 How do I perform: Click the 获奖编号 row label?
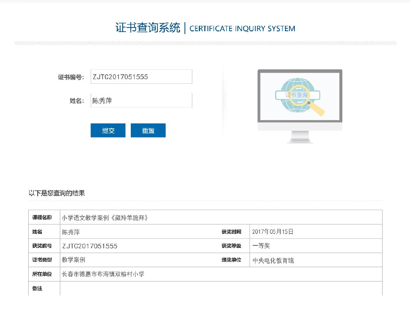click(x=42, y=246)
